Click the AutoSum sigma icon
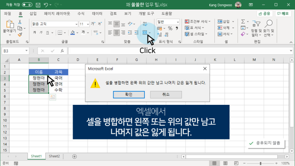The width and height of the screenshot is (295, 166). (243, 21)
